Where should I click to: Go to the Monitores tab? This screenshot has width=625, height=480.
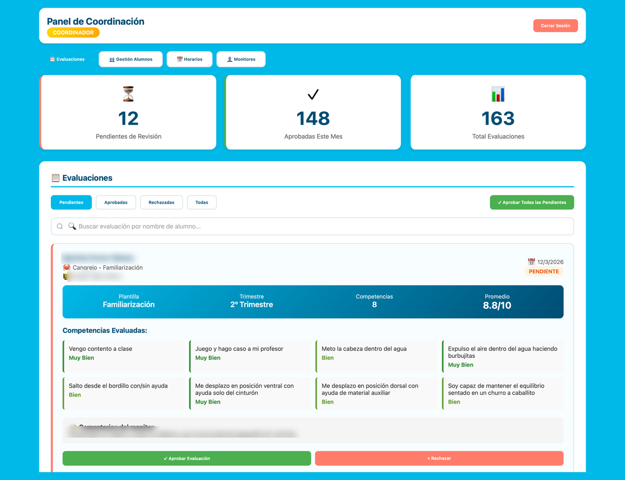(241, 59)
